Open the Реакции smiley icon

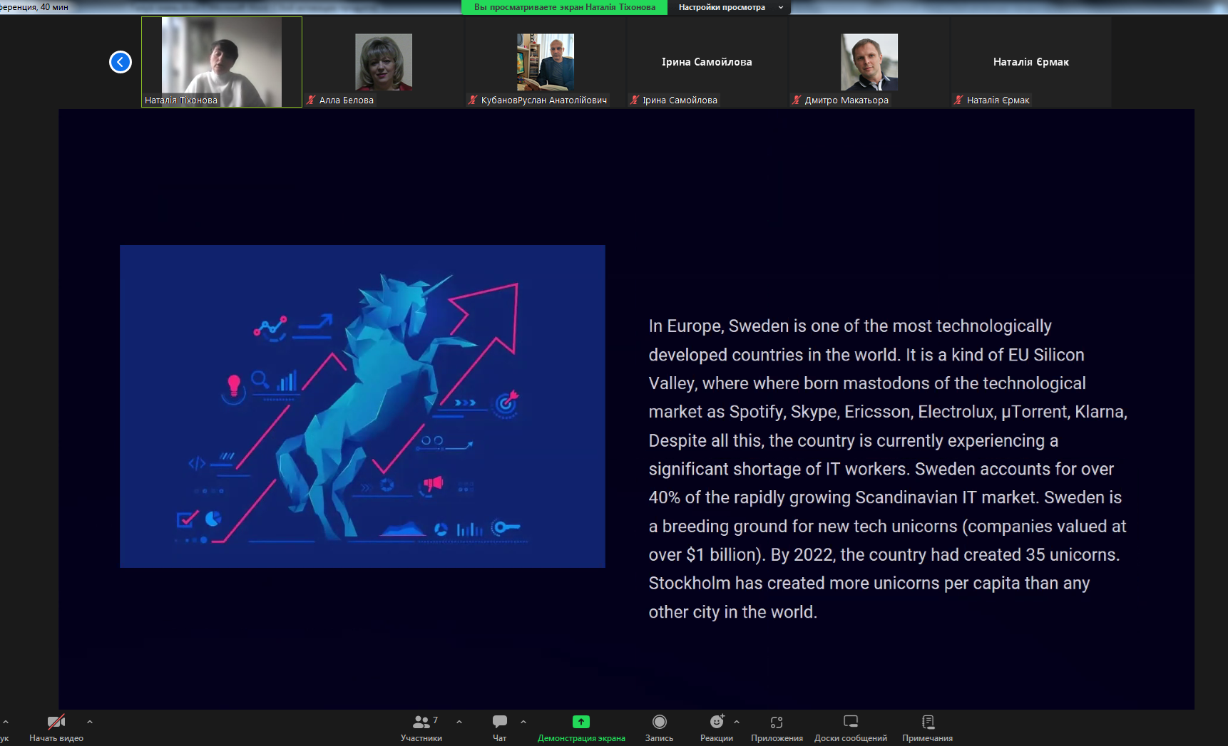717,722
